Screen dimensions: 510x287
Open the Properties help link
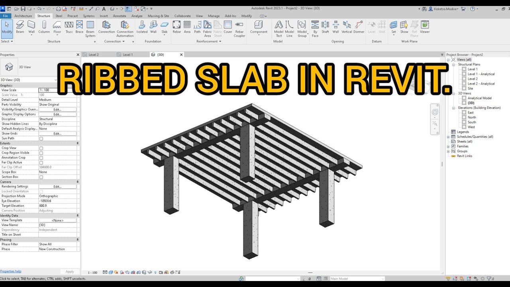coord(11,271)
